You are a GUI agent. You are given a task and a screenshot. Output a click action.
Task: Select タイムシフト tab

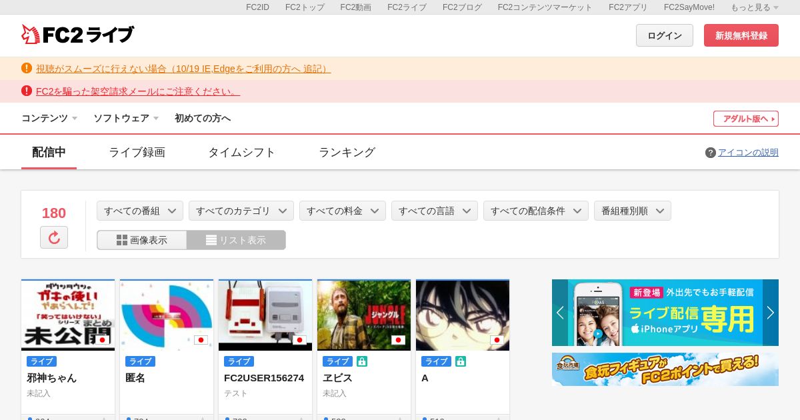tap(241, 152)
